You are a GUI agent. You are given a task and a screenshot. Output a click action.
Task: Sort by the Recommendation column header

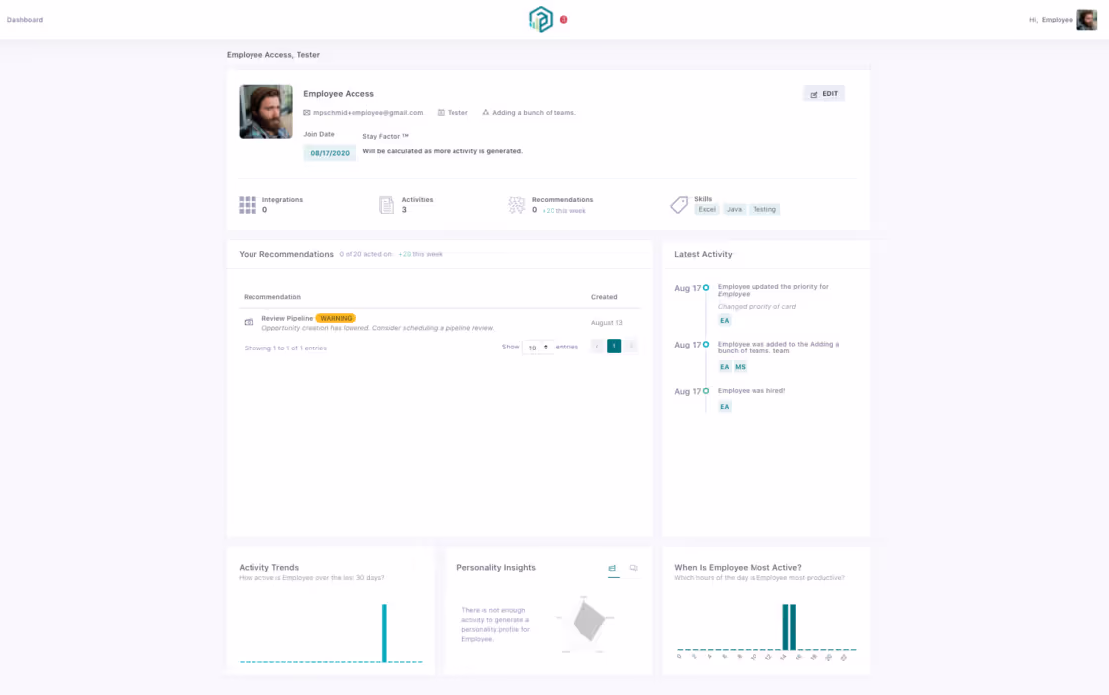tap(272, 297)
